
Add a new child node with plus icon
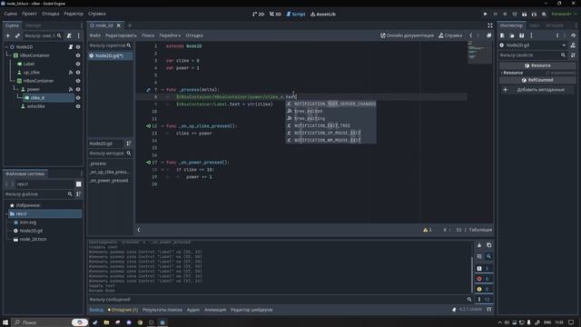[8, 35]
